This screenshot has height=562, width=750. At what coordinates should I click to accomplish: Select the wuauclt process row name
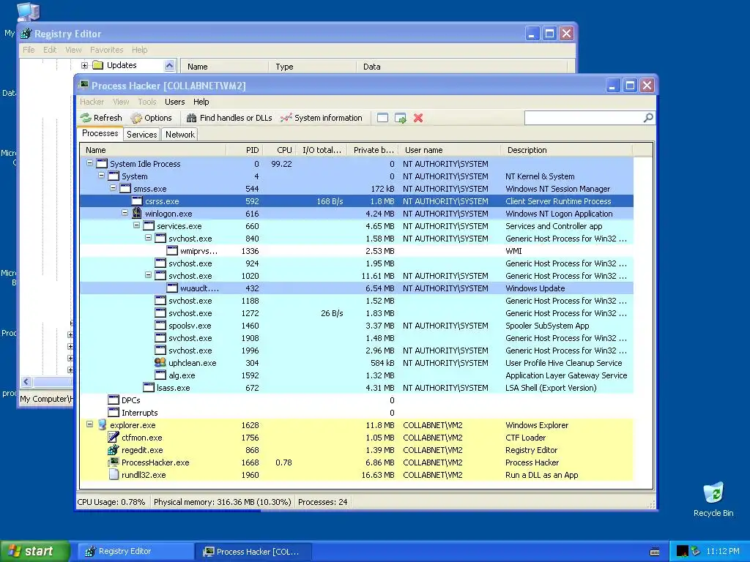coord(199,288)
